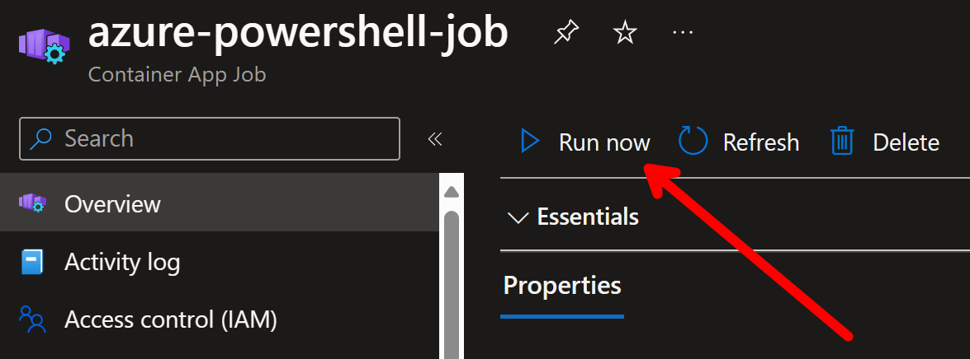Focus the sidebar Search input field

click(210, 139)
